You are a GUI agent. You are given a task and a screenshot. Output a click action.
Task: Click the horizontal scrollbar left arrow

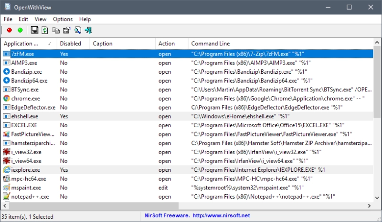5,206
